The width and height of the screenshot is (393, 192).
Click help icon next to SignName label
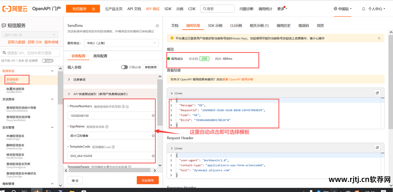click(107, 127)
